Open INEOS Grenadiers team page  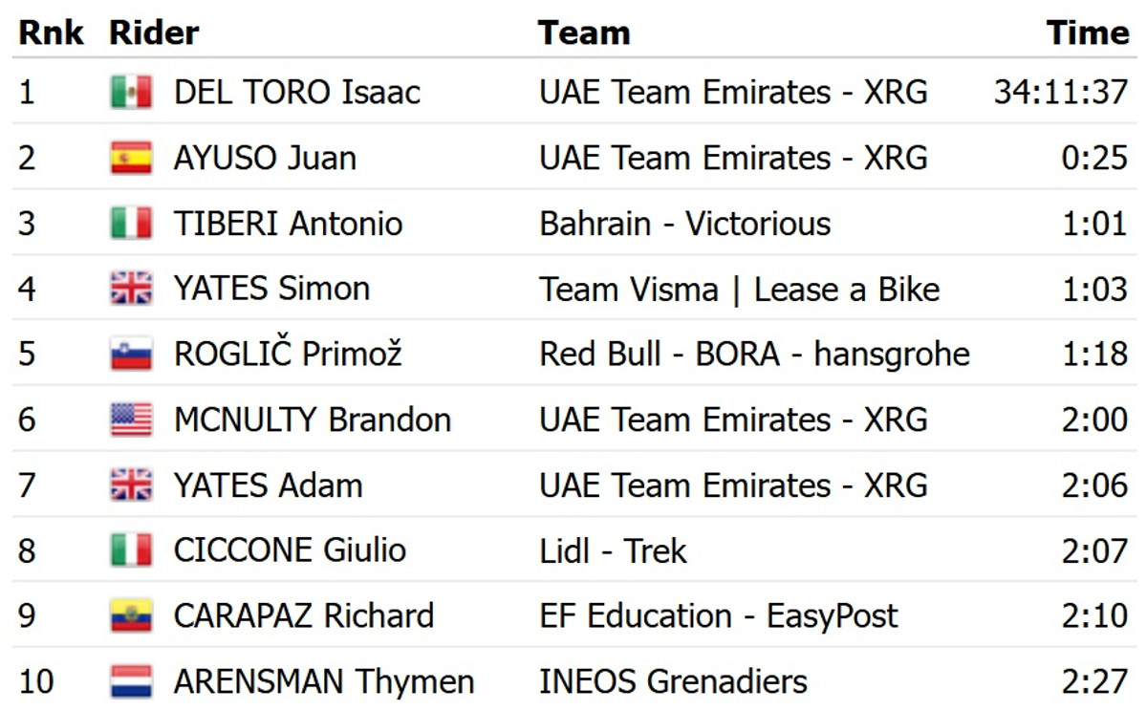point(673,682)
